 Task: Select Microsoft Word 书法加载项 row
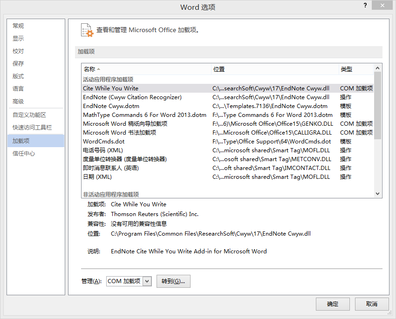(227, 133)
